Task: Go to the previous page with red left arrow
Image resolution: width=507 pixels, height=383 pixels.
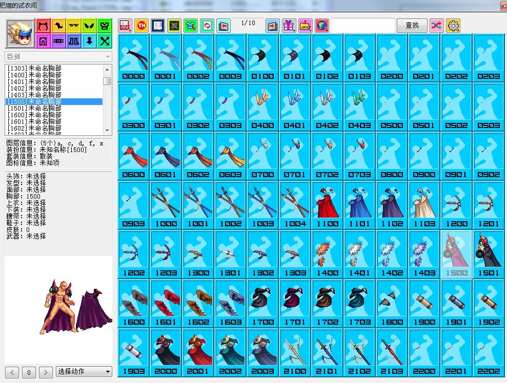Action: pos(224,26)
